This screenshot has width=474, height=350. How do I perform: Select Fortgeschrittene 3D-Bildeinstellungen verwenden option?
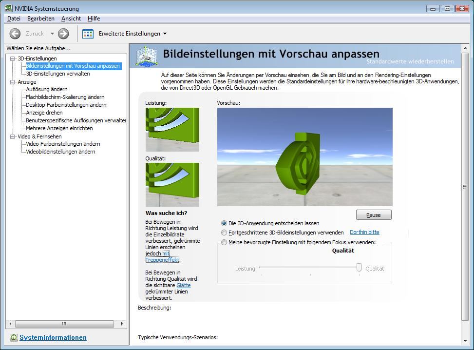(x=224, y=233)
